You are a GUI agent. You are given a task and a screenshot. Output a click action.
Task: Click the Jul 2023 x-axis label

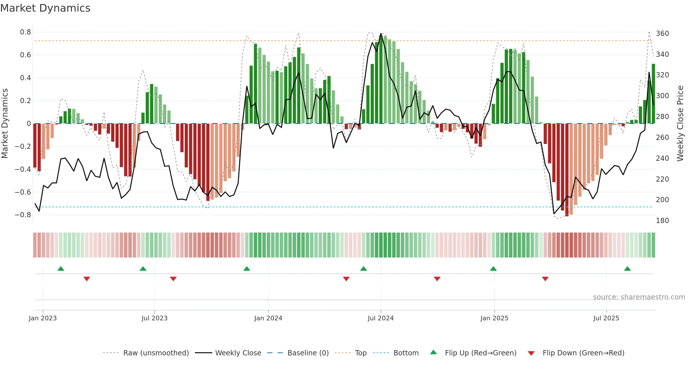155,318
